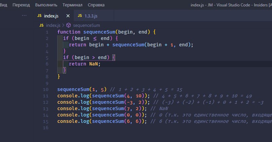Click 'begin > end' condition on line 5
Screen dimensions: 272x142
(x=90, y=57)
